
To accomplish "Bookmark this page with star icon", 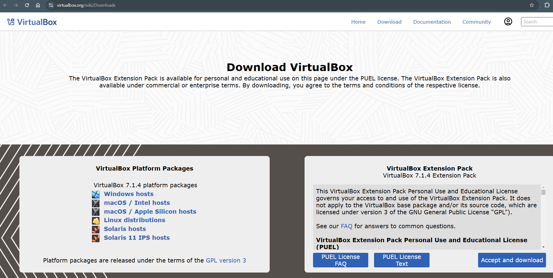I will pyautogui.click(x=532, y=5).
